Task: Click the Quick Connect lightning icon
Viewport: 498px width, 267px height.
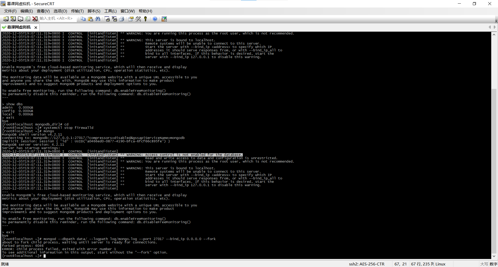Action: [13, 19]
